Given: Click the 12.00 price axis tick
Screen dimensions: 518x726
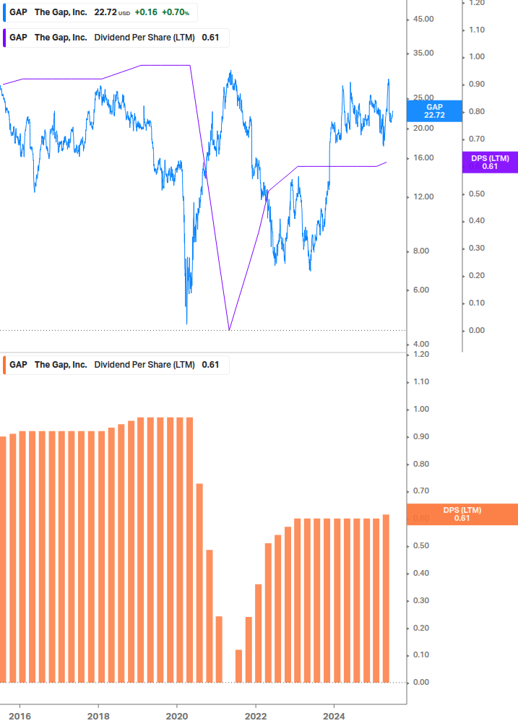Looking at the screenshot, I should [x=423, y=196].
